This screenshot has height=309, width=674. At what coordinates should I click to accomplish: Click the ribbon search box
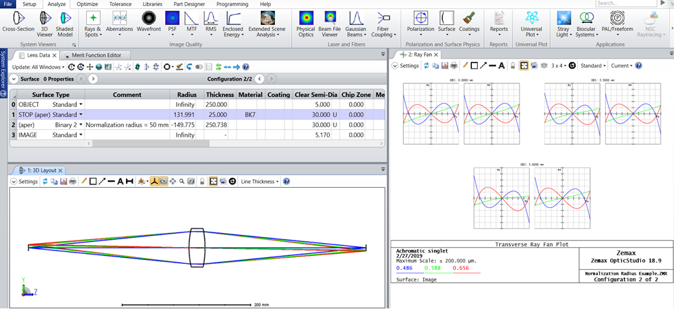click(626, 3)
